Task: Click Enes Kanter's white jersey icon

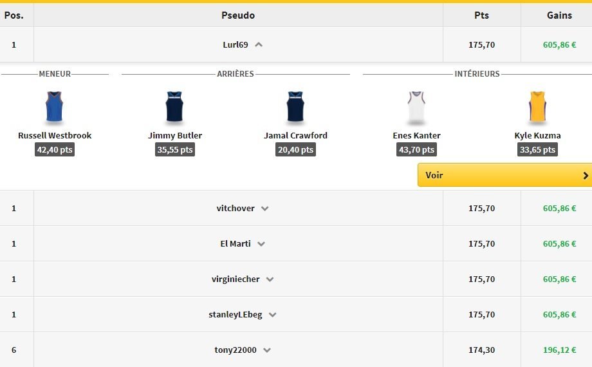Action: (416, 107)
